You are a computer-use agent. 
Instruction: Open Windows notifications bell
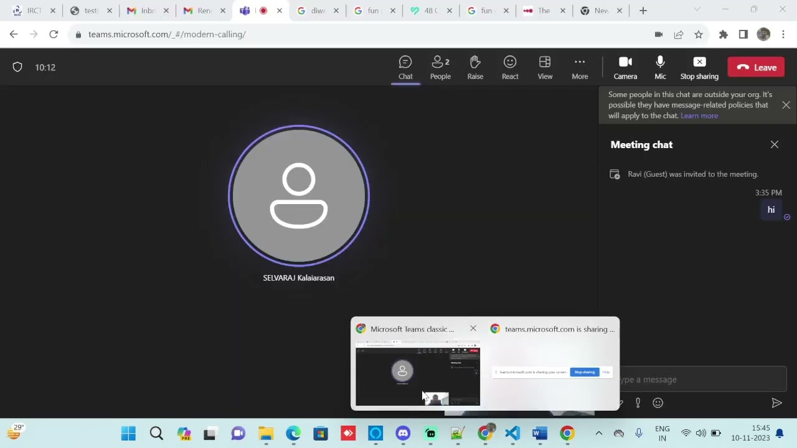(x=780, y=433)
